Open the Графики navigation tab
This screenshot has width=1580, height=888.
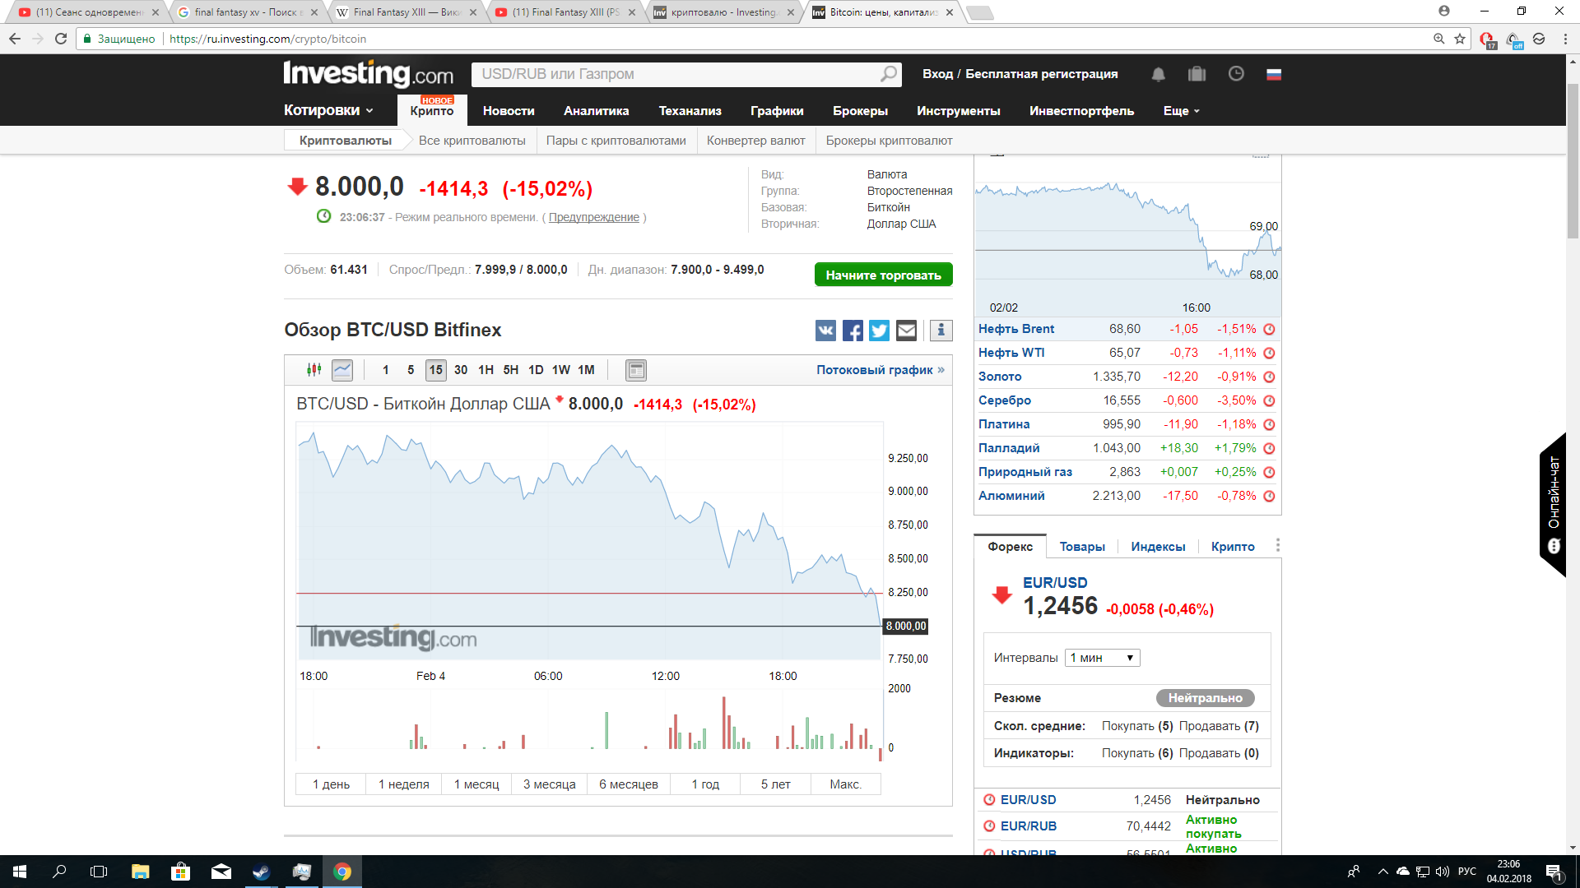[777, 111]
